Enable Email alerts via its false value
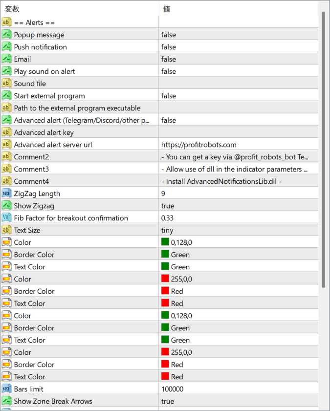330x411 pixels. pos(169,59)
